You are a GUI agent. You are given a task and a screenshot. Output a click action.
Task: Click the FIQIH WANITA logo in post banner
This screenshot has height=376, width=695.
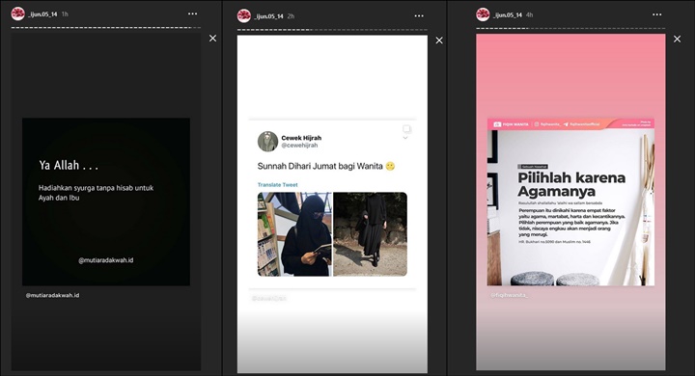[x=512, y=124]
